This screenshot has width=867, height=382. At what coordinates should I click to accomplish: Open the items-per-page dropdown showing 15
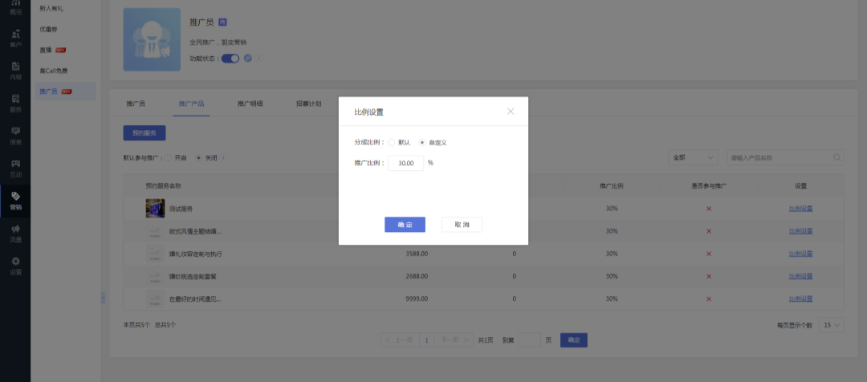[x=831, y=325]
